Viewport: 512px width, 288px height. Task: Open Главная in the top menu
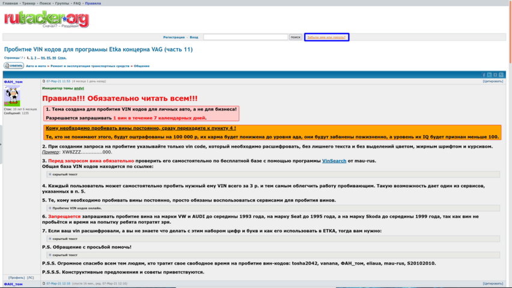10,3
